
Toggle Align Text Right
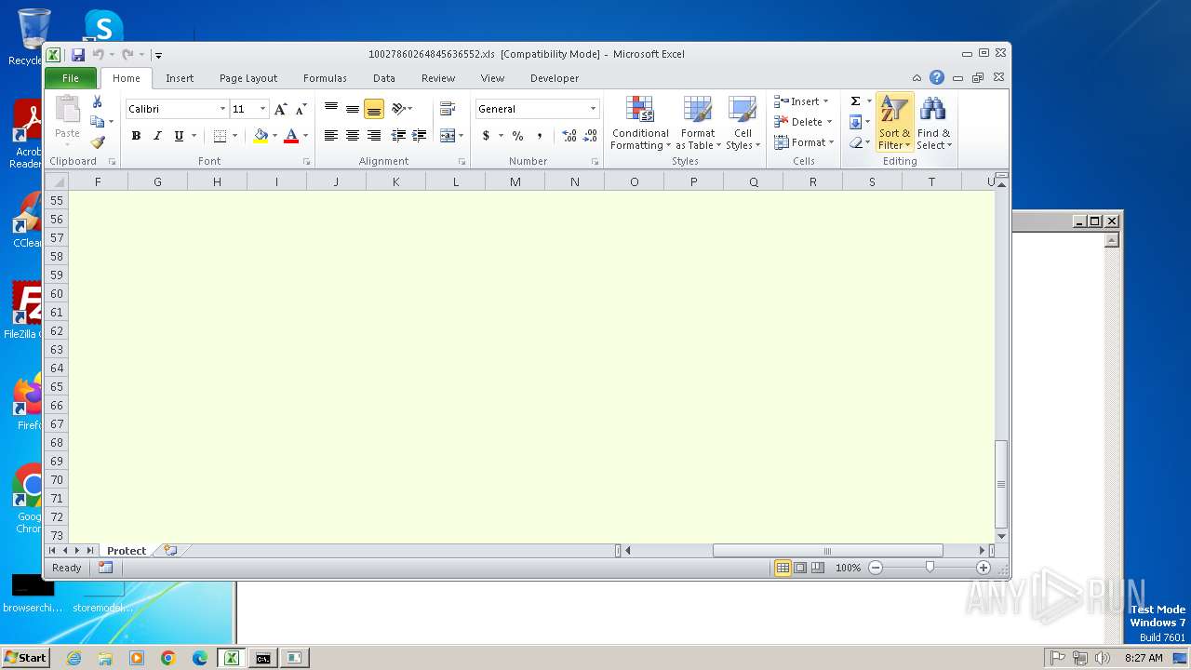374,136
